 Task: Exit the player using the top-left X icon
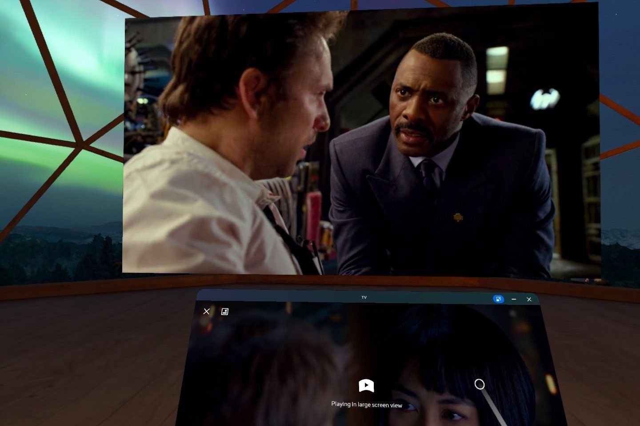206,312
